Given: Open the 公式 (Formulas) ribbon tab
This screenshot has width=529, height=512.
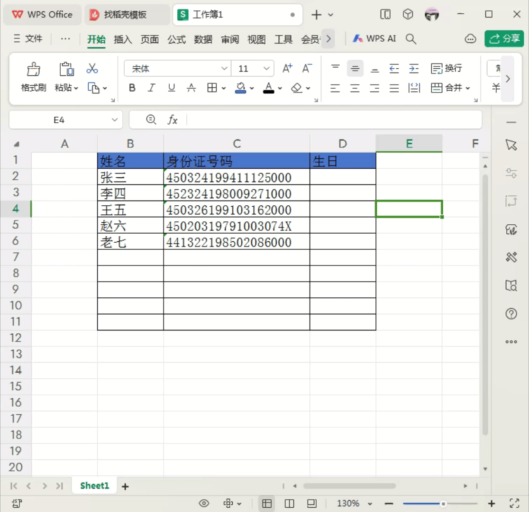Looking at the screenshot, I should point(176,39).
